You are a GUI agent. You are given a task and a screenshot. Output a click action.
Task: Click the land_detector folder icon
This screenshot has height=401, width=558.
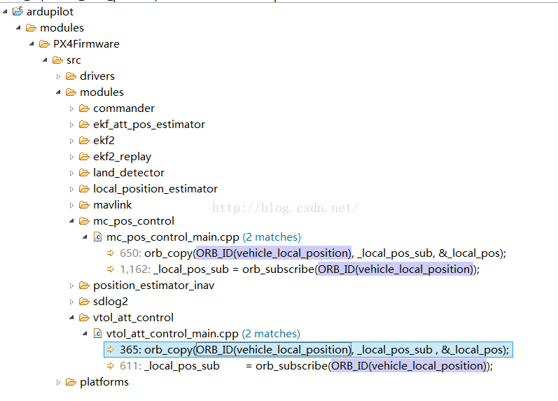point(84,173)
